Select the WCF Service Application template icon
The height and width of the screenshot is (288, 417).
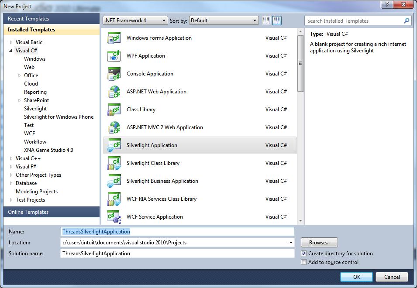[x=114, y=217]
